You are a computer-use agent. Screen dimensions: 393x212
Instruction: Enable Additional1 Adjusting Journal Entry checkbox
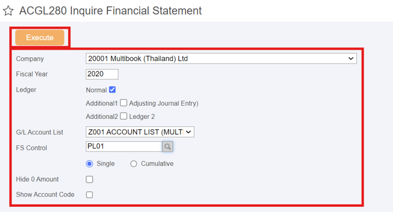pos(123,103)
